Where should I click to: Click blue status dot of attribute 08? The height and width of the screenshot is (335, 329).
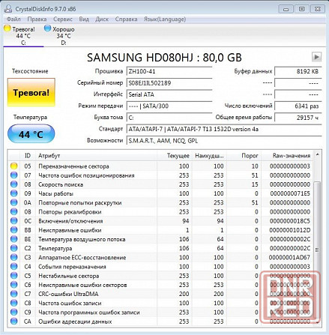tap(14, 184)
